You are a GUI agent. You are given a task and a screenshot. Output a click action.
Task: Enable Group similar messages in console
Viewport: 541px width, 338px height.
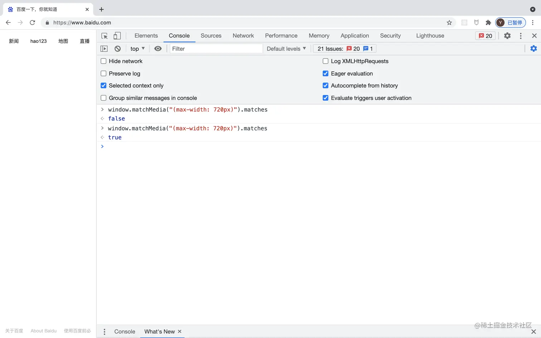click(x=103, y=98)
